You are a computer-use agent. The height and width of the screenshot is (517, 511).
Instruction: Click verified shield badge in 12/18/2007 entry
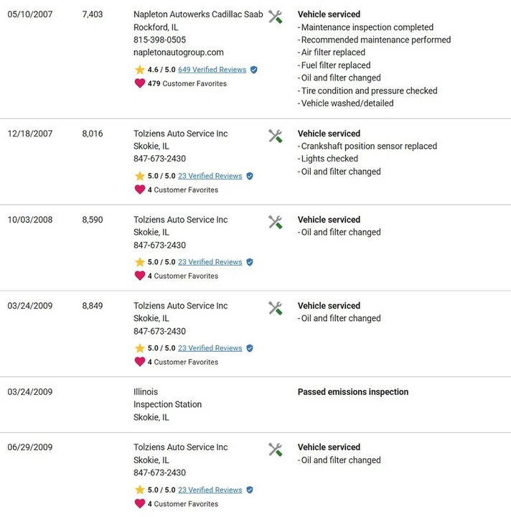click(250, 176)
